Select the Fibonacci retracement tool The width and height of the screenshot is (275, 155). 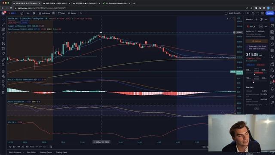coord(3,29)
